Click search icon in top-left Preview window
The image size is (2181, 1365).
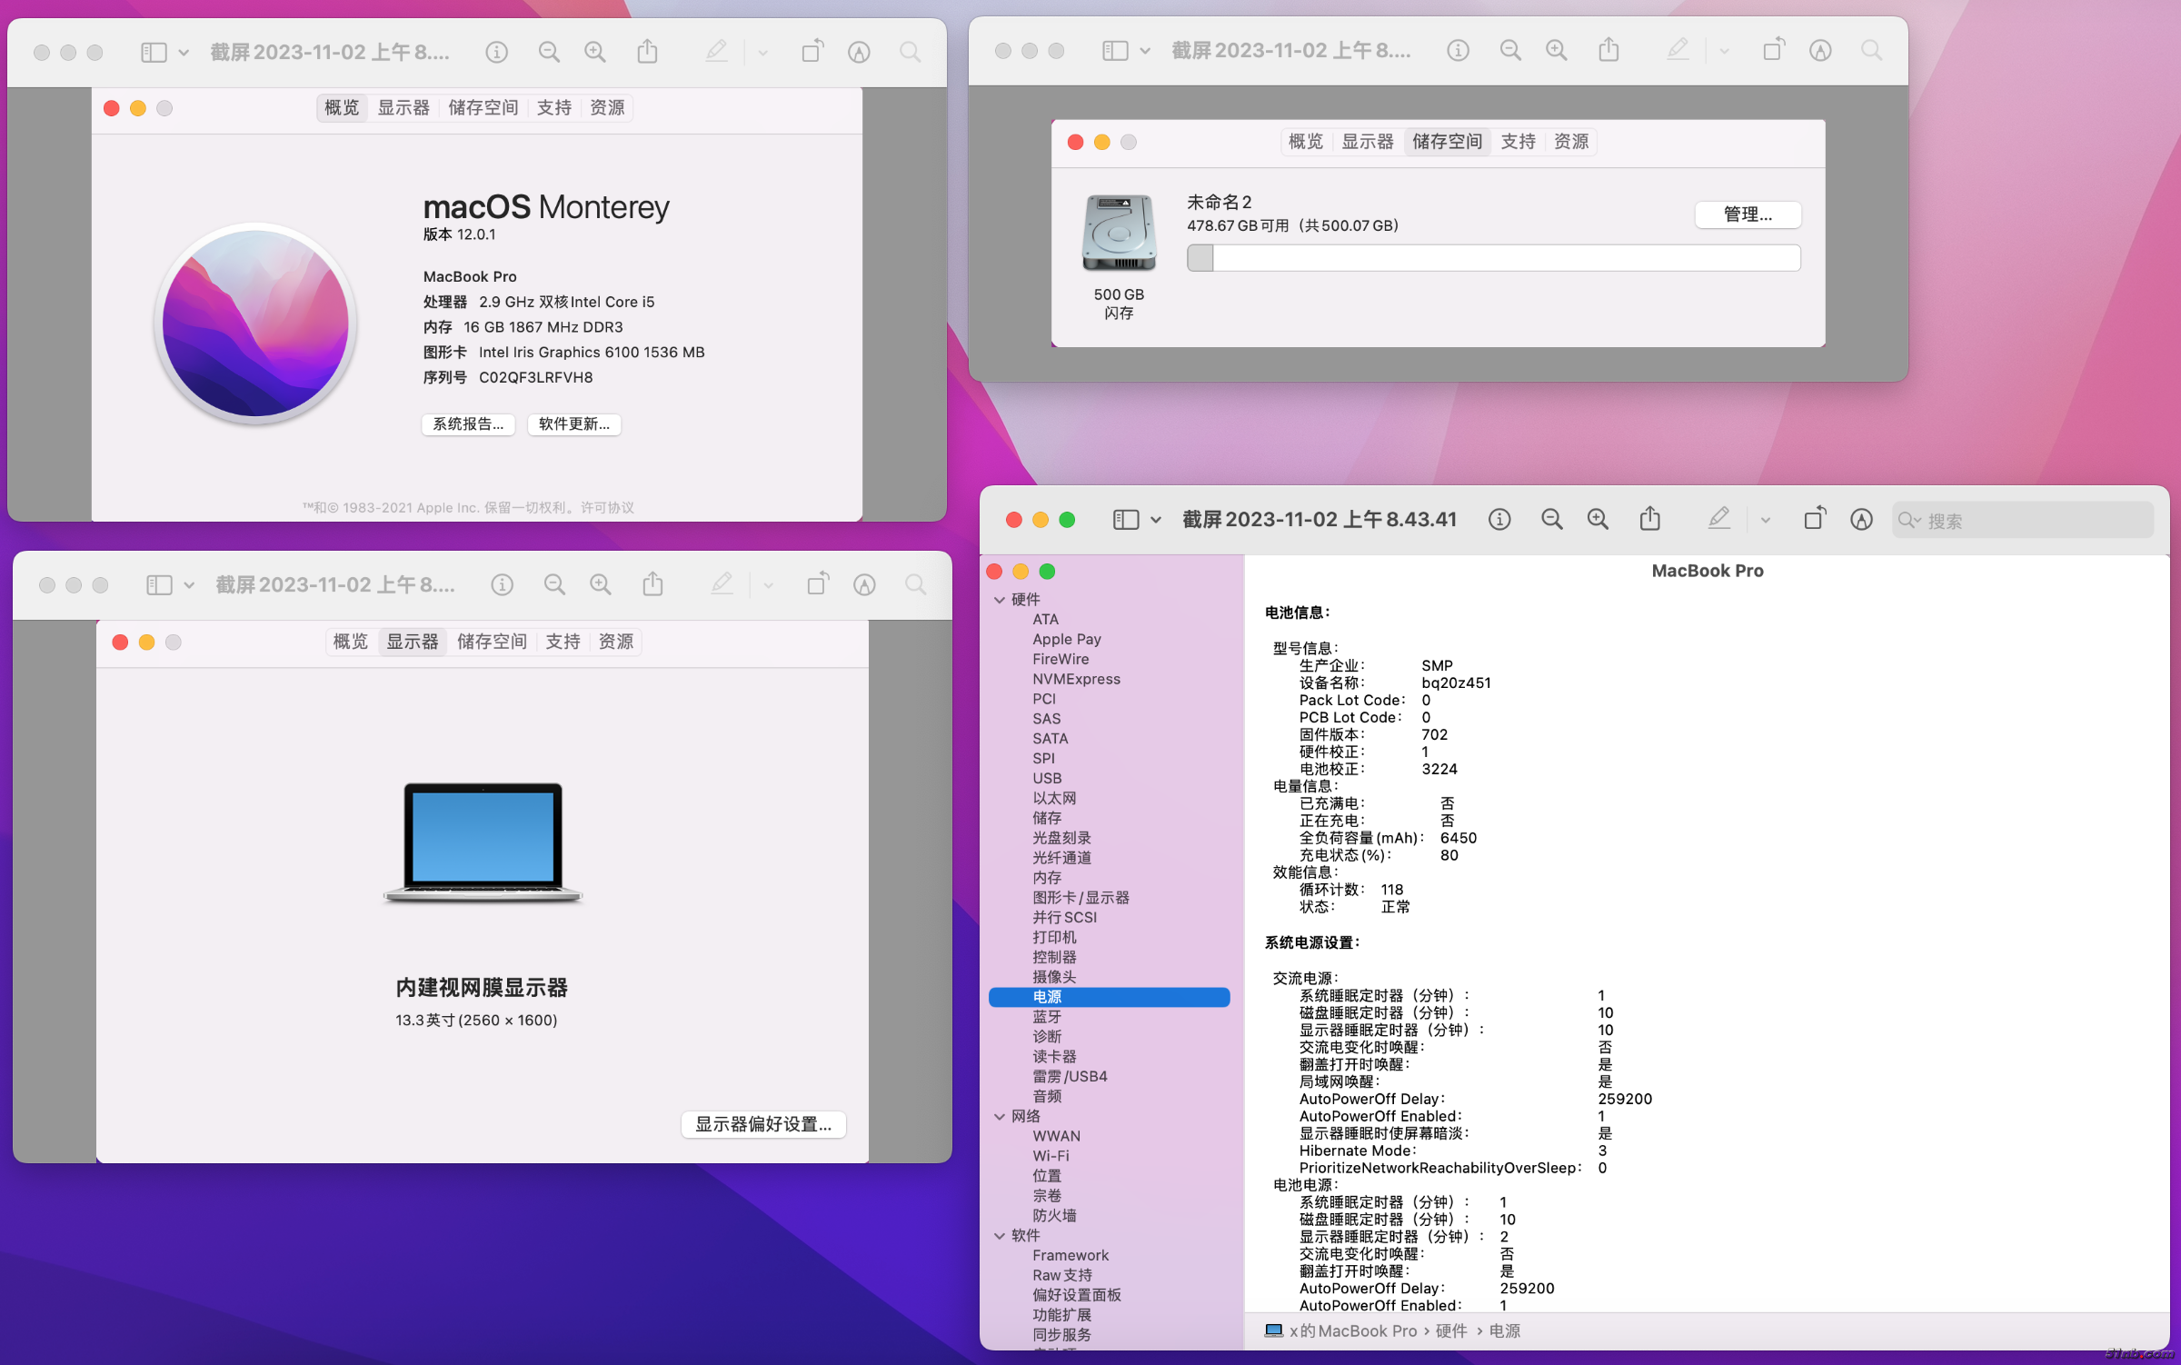coord(910,52)
